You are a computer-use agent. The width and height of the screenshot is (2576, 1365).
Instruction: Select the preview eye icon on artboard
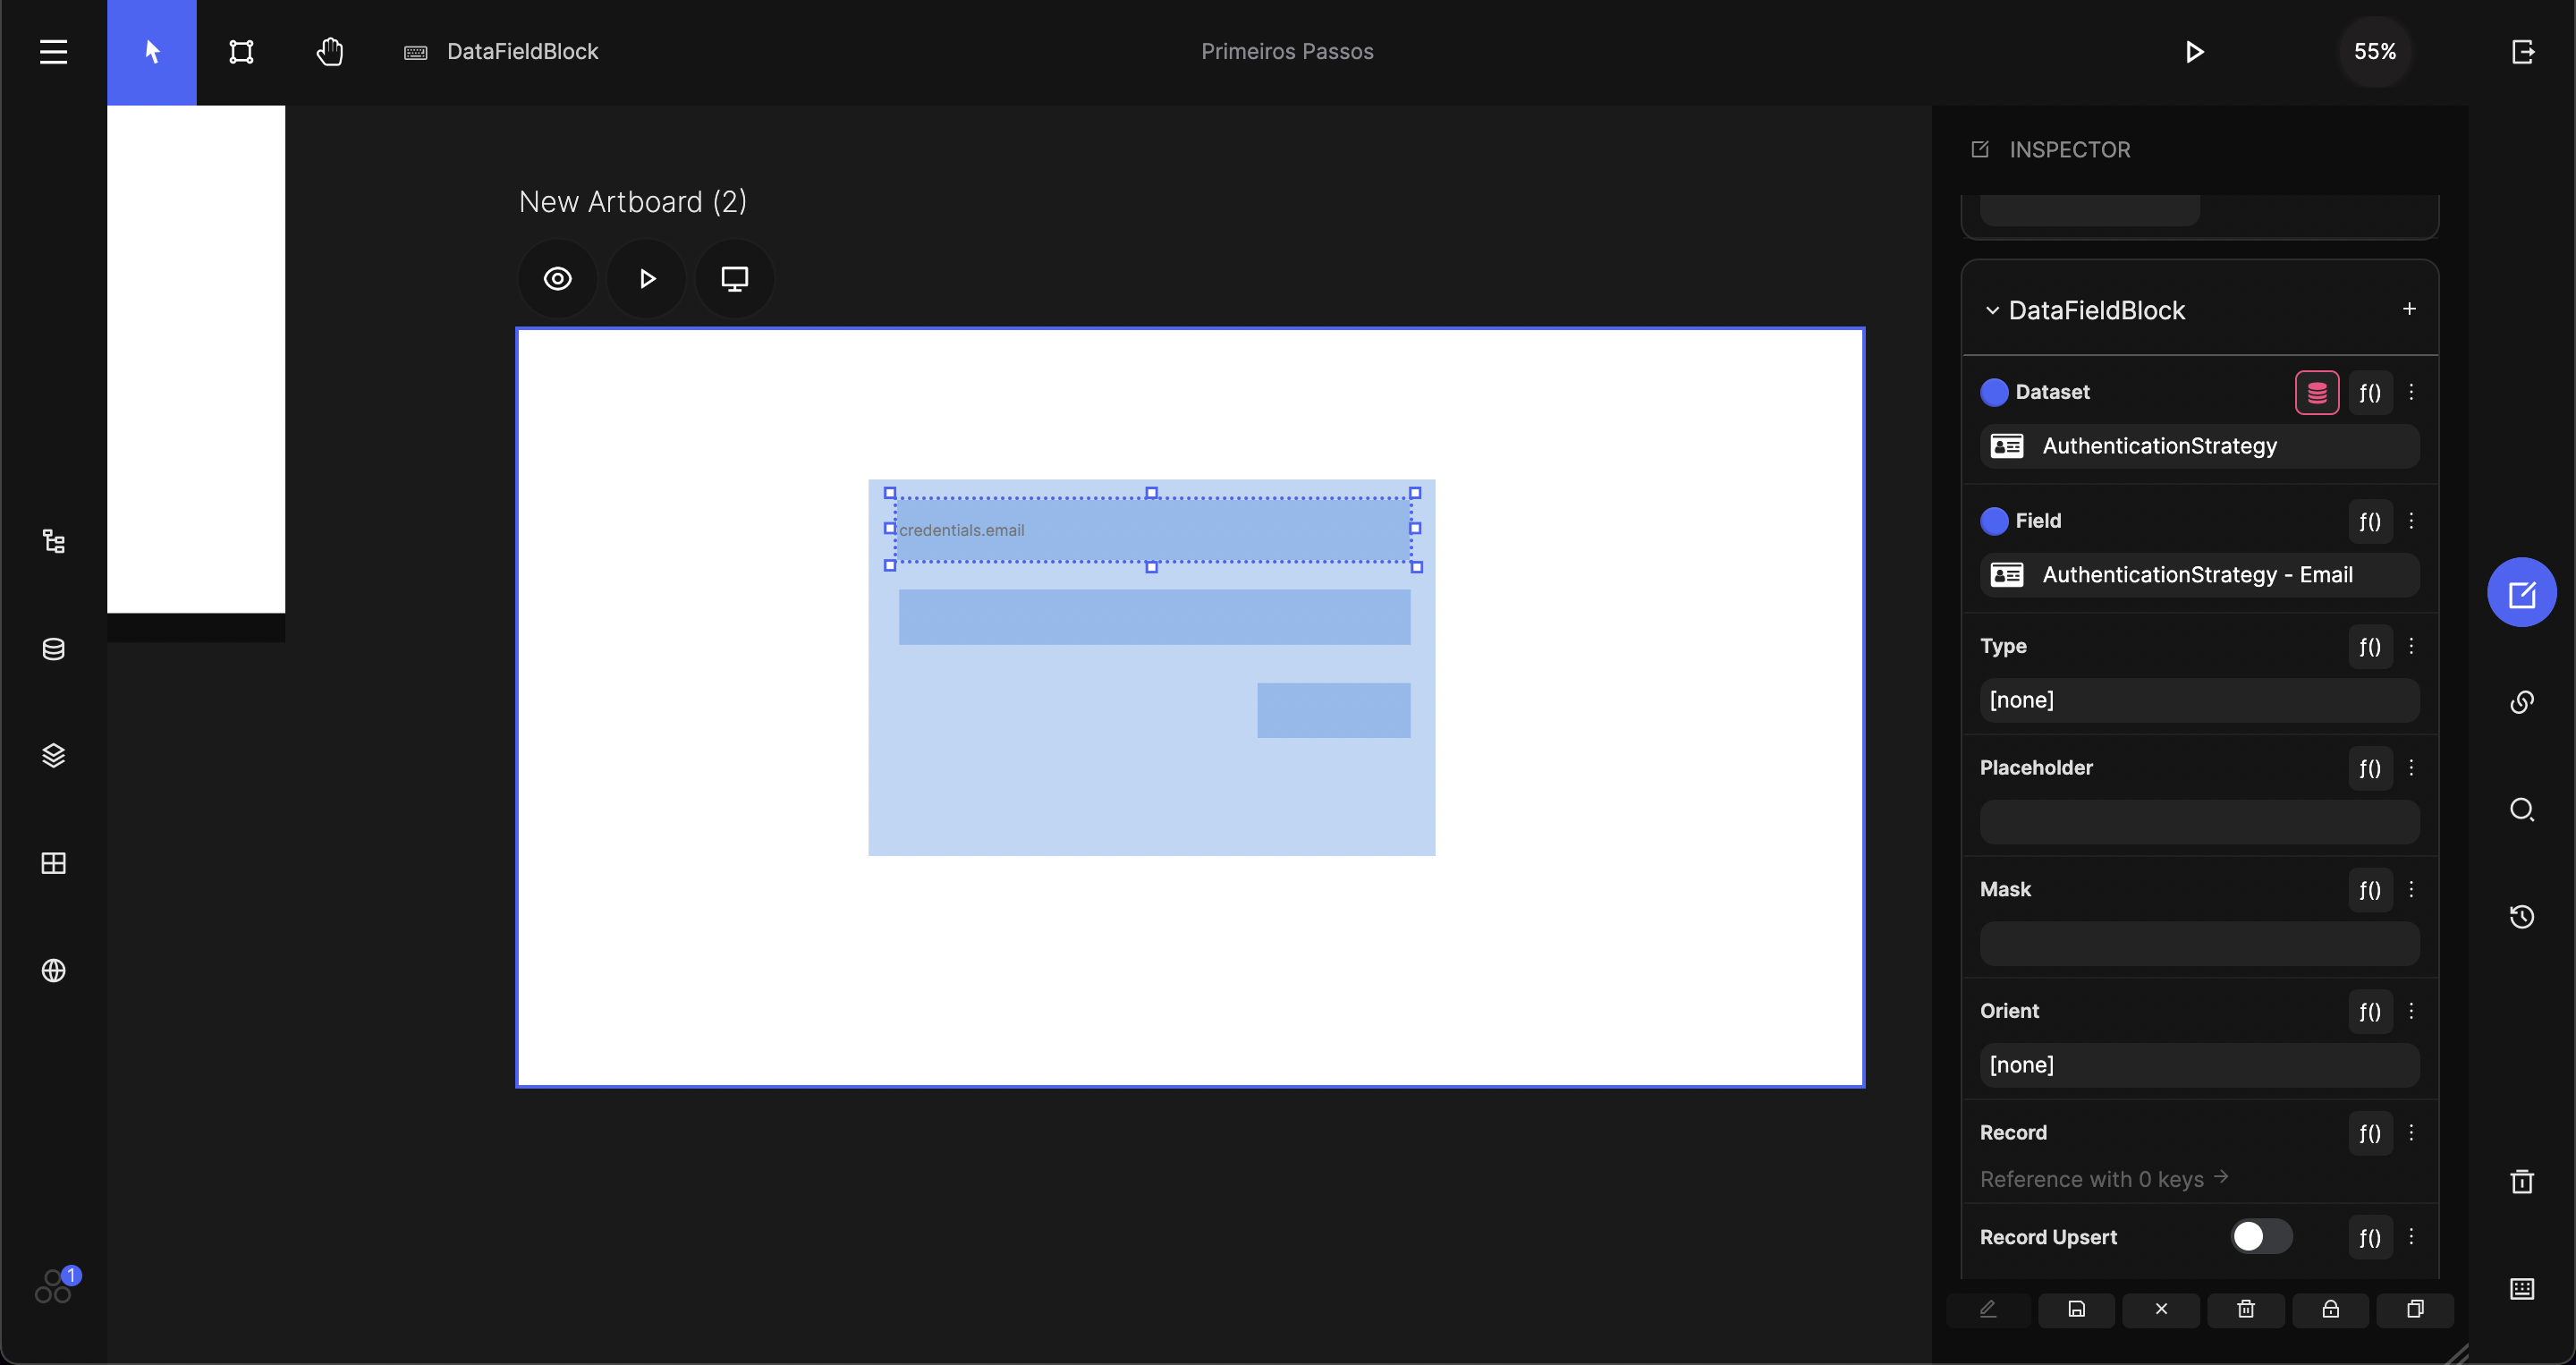559,278
